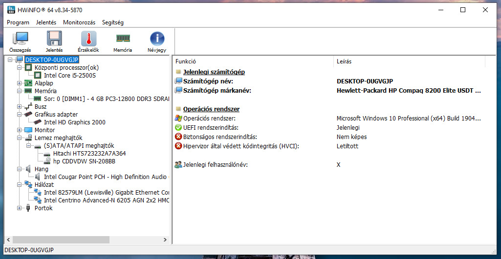Click the Letiltott value
Image resolution: width=501 pixels, height=259 pixels.
tap(348, 146)
